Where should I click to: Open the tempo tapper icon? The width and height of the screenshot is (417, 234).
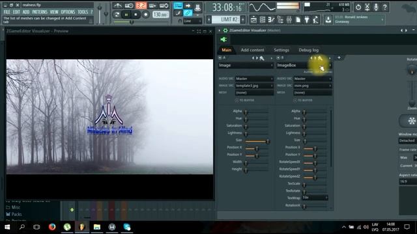tap(315, 19)
